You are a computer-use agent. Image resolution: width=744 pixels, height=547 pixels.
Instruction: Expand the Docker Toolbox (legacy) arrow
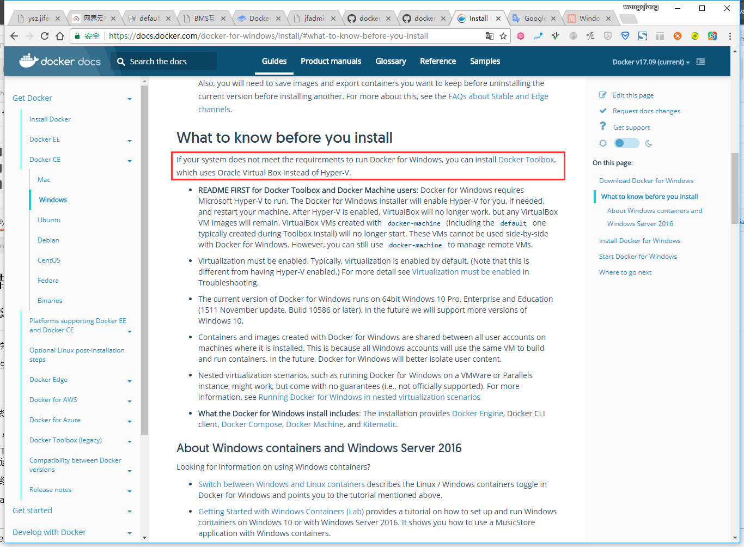[x=130, y=441]
